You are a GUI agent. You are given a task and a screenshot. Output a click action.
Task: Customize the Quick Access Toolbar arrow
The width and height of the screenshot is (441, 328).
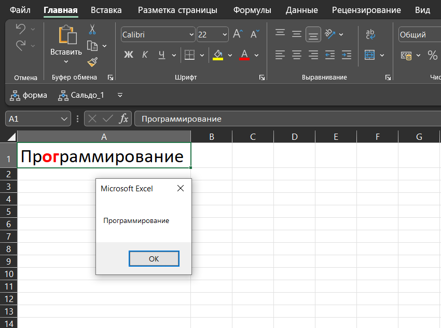120,95
